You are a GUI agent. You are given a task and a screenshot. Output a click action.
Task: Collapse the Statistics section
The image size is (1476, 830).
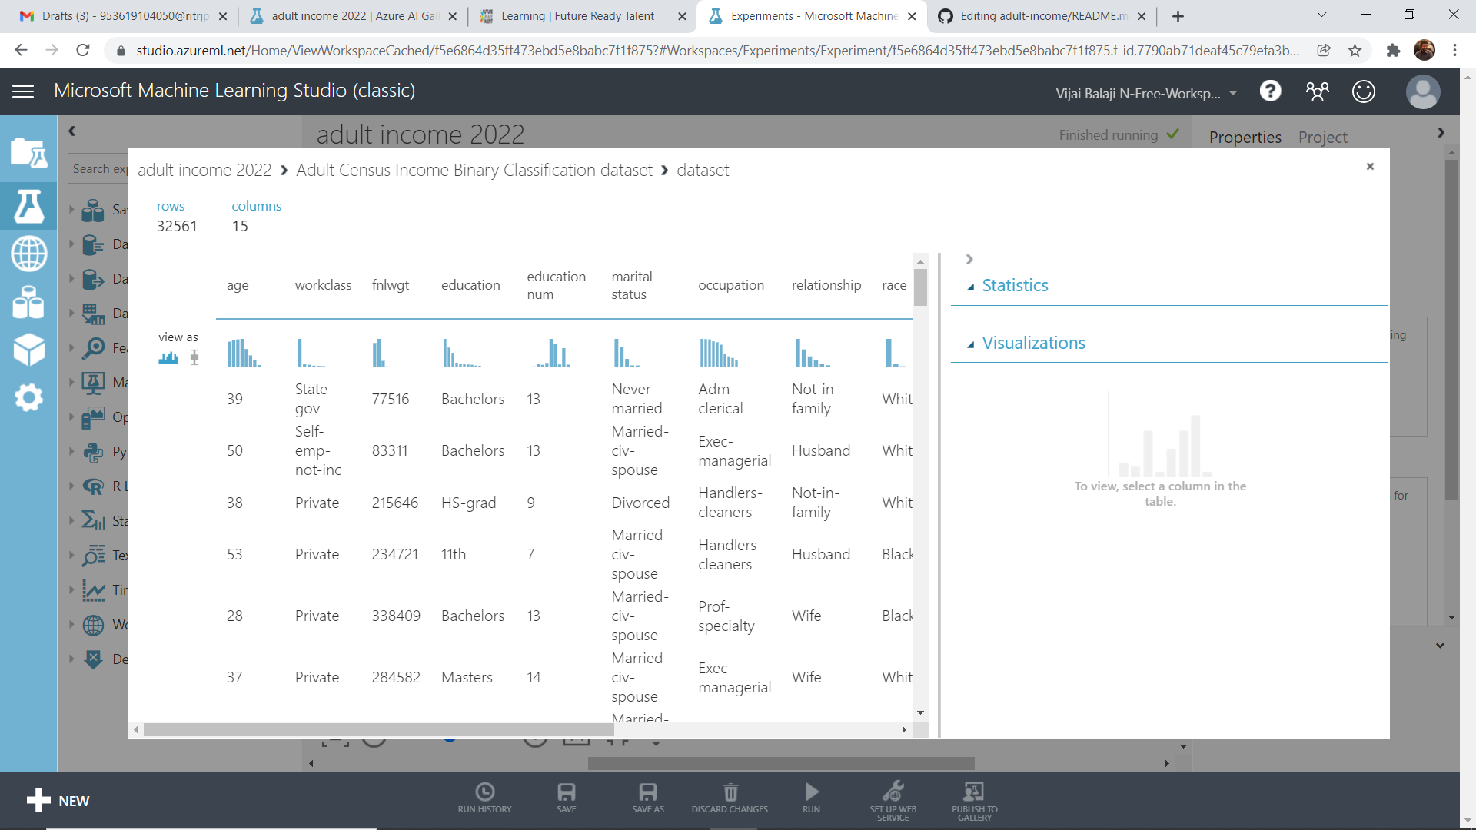click(x=972, y=285)
